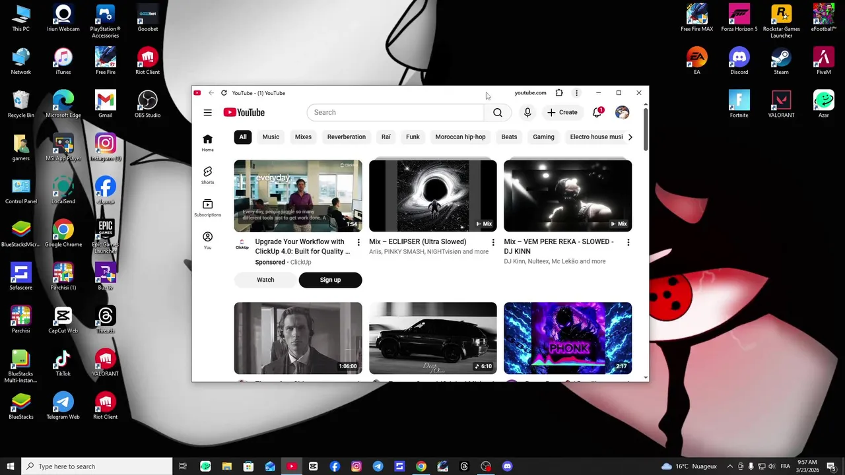Open Chrome from the taskbar
Viewport: 845px width, 475px height.
click(421, 466)
